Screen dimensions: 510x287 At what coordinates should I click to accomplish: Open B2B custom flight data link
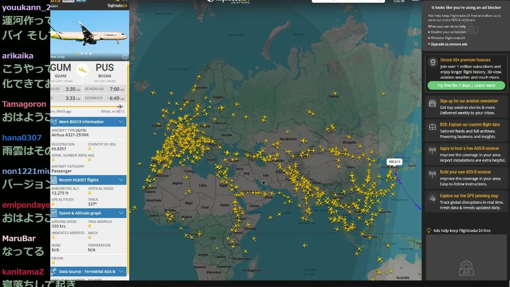470,124
